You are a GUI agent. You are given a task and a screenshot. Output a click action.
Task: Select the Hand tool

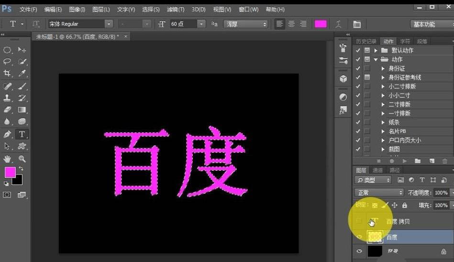[7, 159]
